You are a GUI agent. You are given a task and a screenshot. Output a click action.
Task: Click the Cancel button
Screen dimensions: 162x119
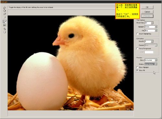(147, 12)
